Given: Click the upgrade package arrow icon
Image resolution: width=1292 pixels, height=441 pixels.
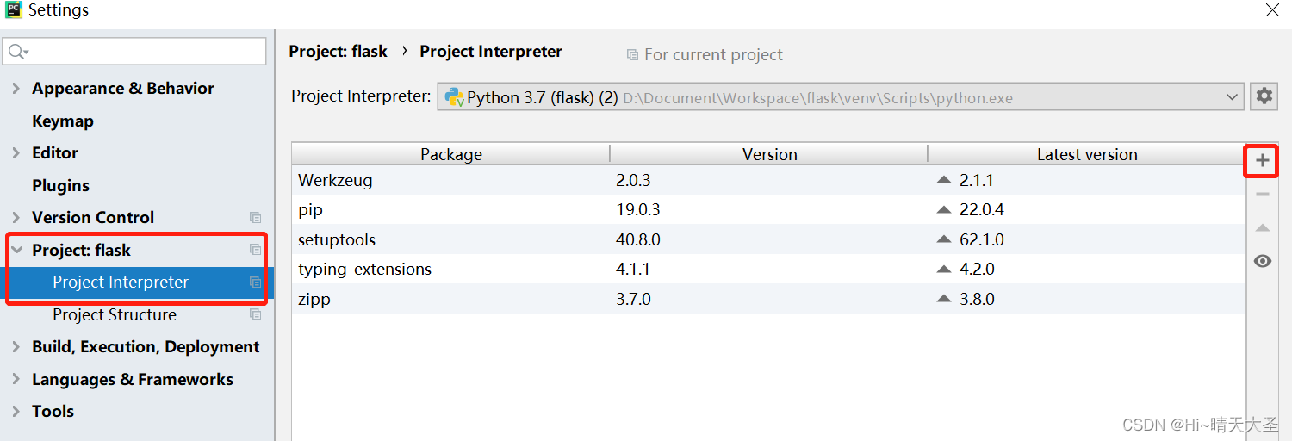Looking at the screenshot, I should pos(1263,227).
